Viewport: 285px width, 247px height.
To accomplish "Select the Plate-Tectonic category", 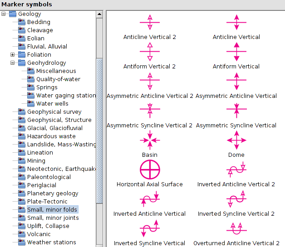I will pos(47,201).
